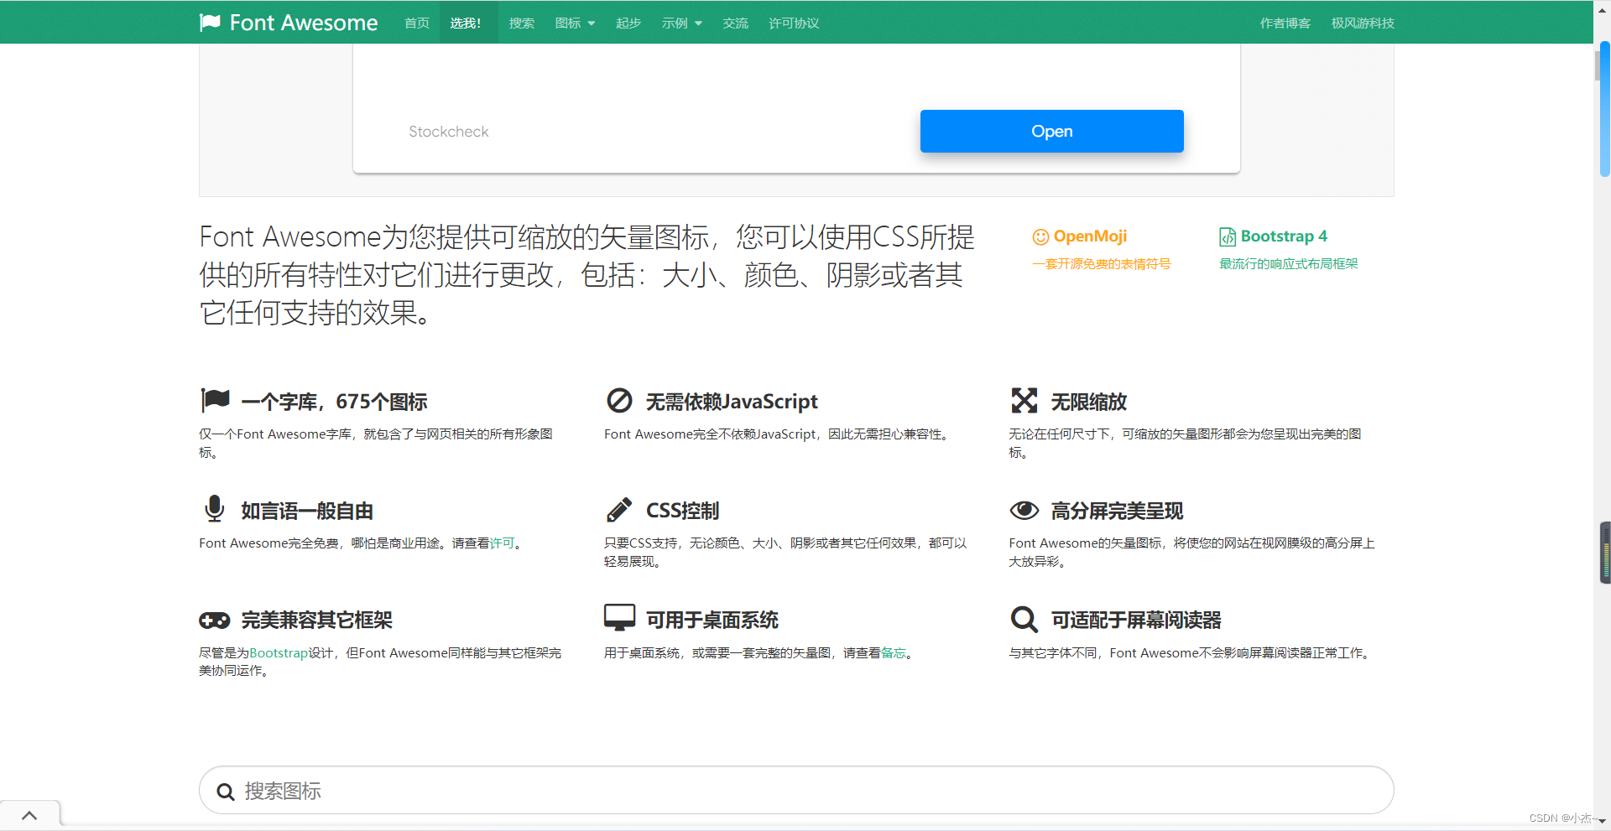Click the gamepad icon beside 完美兼容其它框架
This screenshot has width=1611, height=831.
[215, 621]
